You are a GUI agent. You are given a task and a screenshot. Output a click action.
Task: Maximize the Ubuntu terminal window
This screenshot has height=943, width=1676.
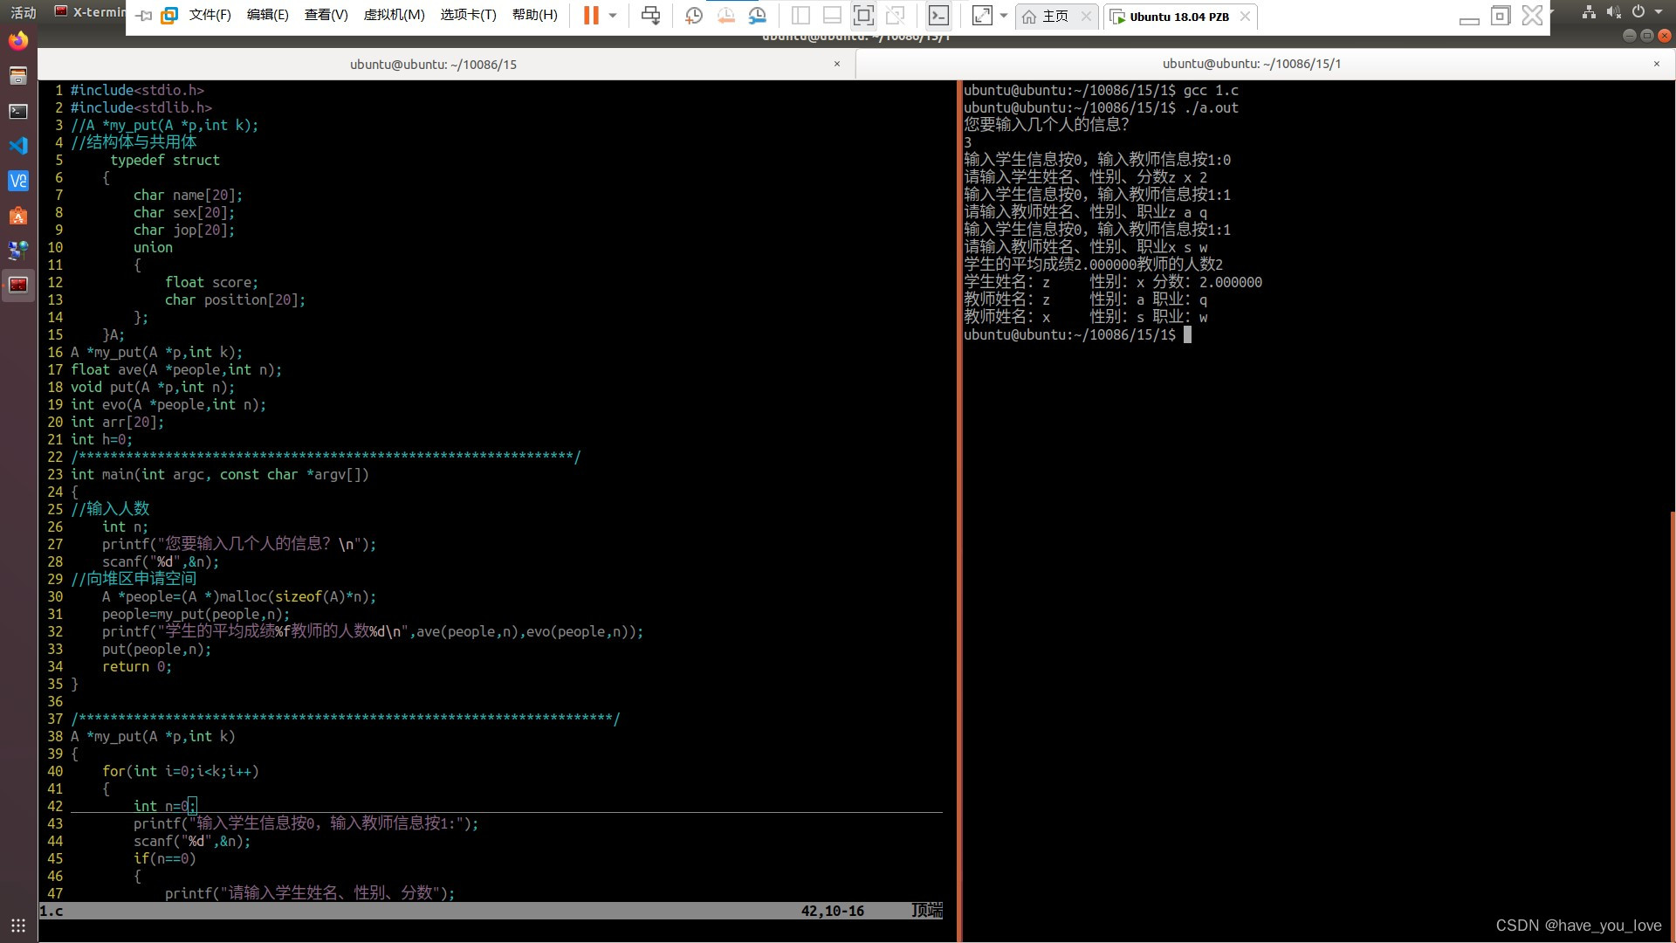[x=1647, y=36]
